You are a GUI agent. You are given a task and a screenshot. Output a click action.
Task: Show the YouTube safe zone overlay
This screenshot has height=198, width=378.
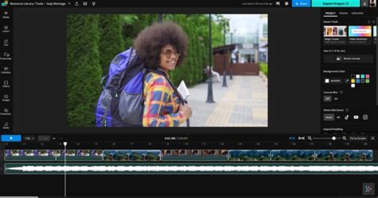point(356,117)
